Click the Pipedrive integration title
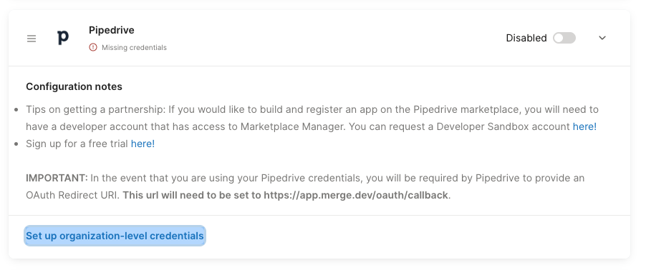Viewport: 646px width, 270px height. pyautogui.click(x=111, y=30)
